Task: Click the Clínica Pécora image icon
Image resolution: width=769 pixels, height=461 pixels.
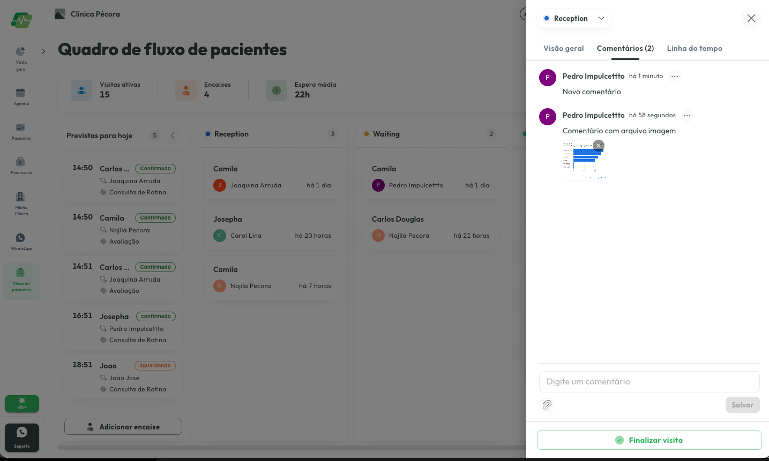Action: coord(60,14)
